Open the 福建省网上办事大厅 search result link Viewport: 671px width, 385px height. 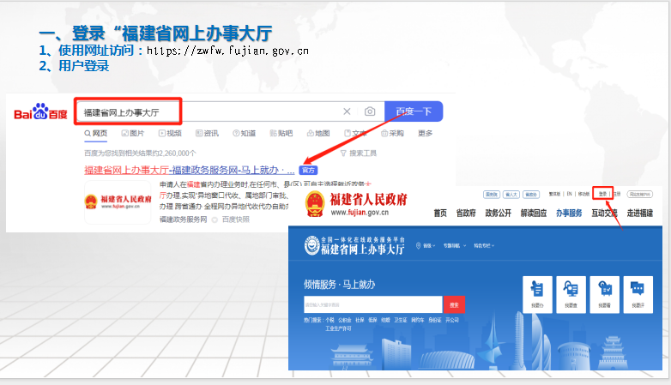[189, 170]
